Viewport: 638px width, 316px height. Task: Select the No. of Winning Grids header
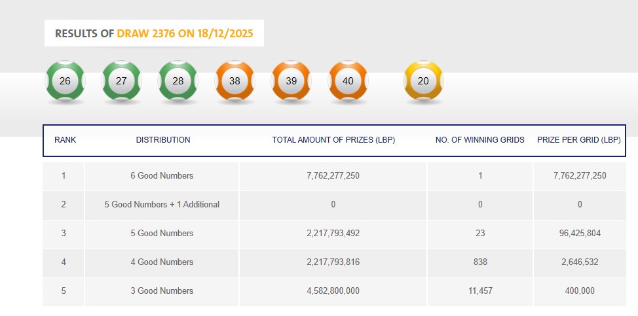(x=480, y=140)
